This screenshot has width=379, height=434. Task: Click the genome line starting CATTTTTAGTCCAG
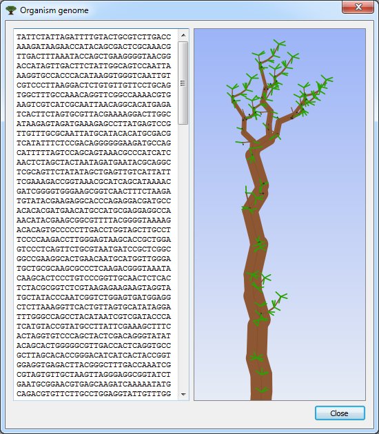(94, 153)
